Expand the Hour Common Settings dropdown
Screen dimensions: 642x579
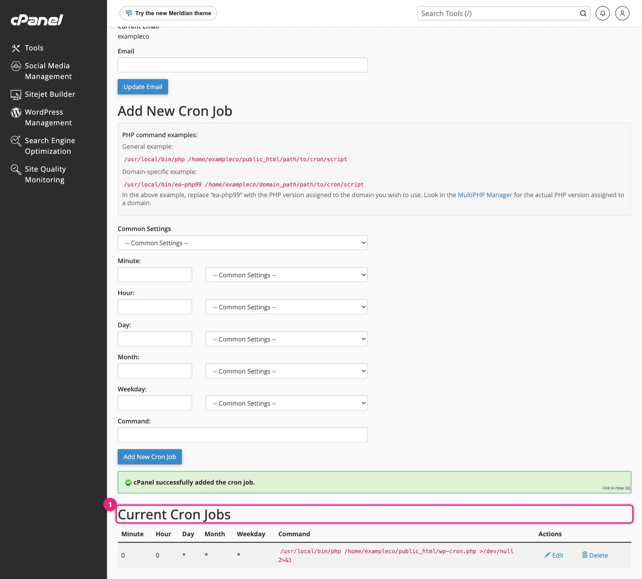[x=286, y=307]
